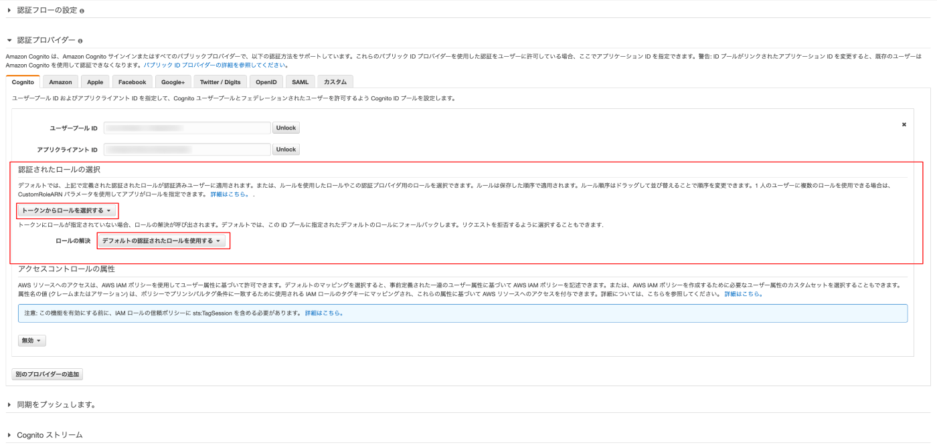Switch to the Apple tab
This screenshot has height=447, width=937.
click(x=95, y=82)
